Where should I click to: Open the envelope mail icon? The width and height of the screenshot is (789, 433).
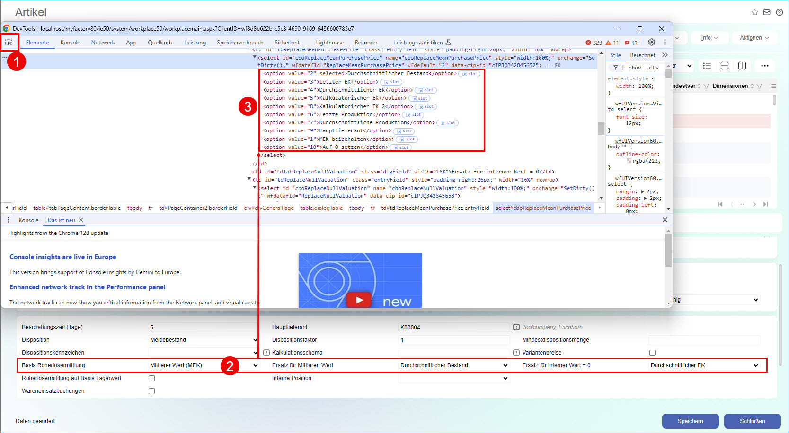point(767,12)
